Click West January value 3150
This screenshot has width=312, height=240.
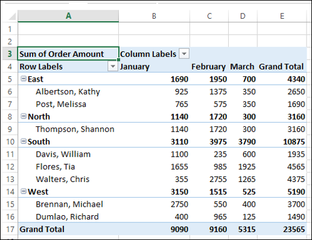(x=179, y=192)
